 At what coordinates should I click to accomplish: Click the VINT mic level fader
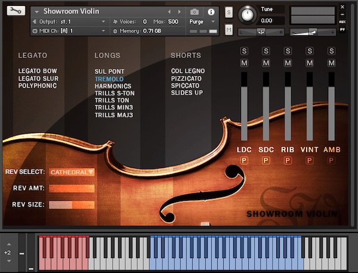pos(309,106)
